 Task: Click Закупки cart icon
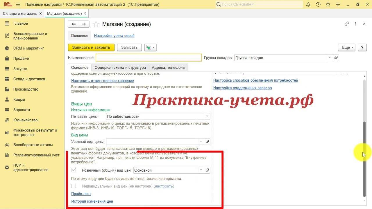coord(7,69)
